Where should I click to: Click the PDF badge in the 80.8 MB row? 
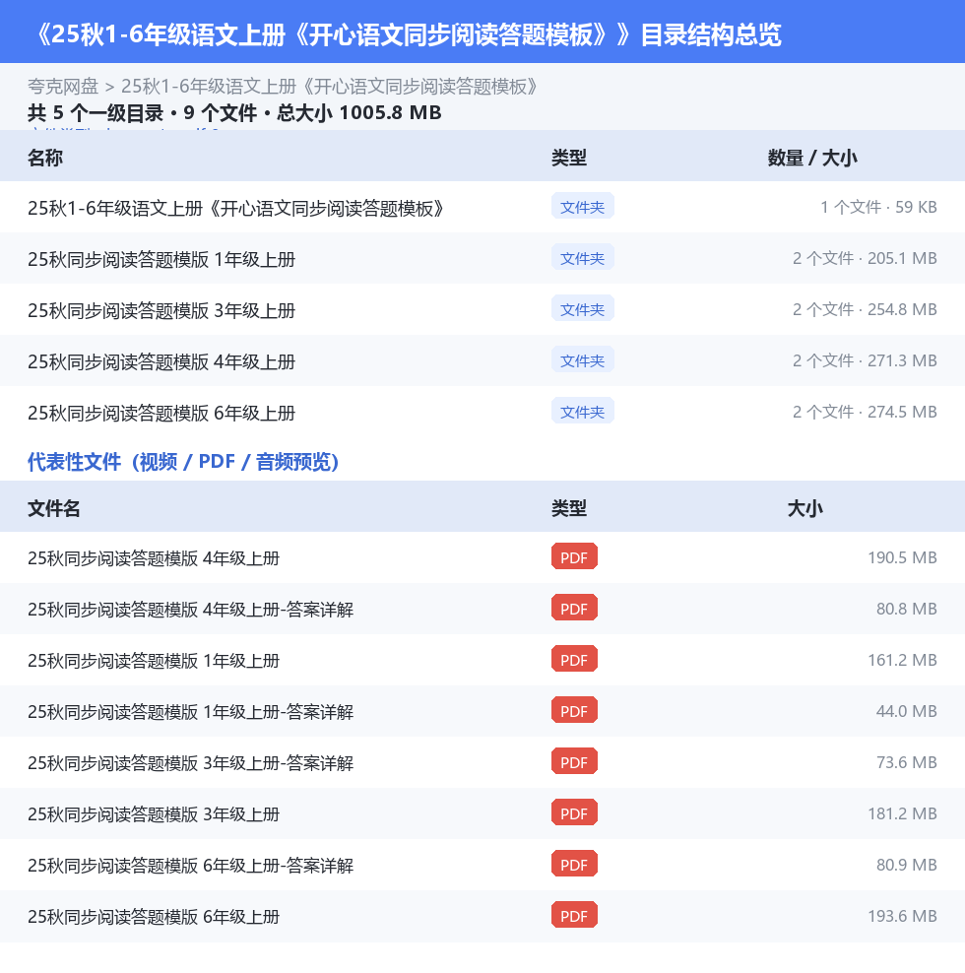pos(574,609)
